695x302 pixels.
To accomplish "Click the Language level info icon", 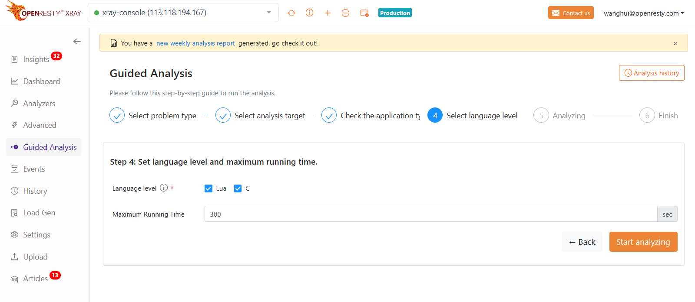I will [164, 188].
